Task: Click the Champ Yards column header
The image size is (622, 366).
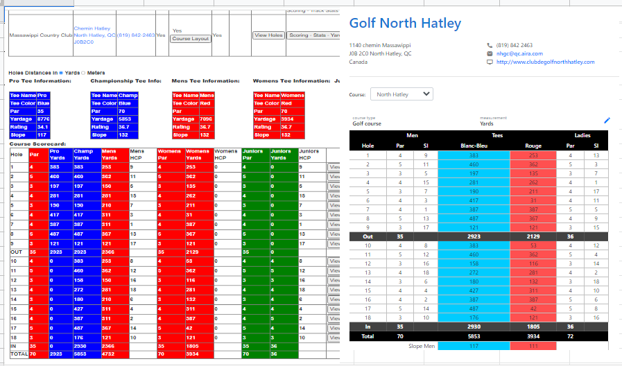Action: click(x=87, y=155)
